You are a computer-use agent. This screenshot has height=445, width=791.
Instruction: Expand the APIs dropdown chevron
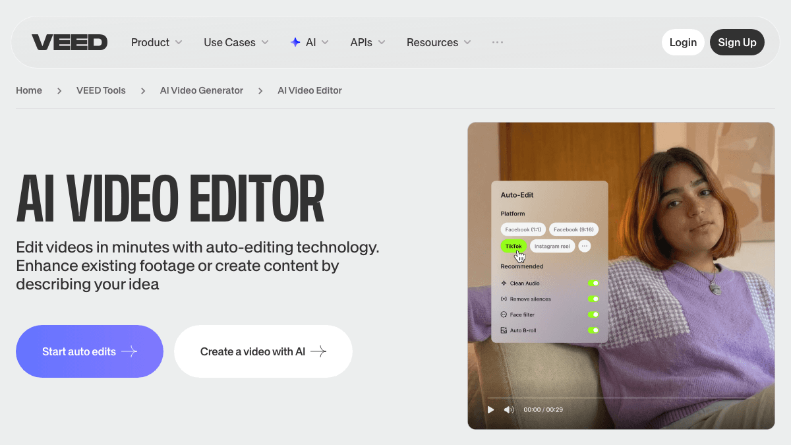point(382,42)
